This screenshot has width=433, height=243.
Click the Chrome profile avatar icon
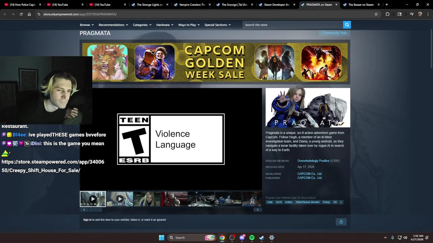(420, 14)
